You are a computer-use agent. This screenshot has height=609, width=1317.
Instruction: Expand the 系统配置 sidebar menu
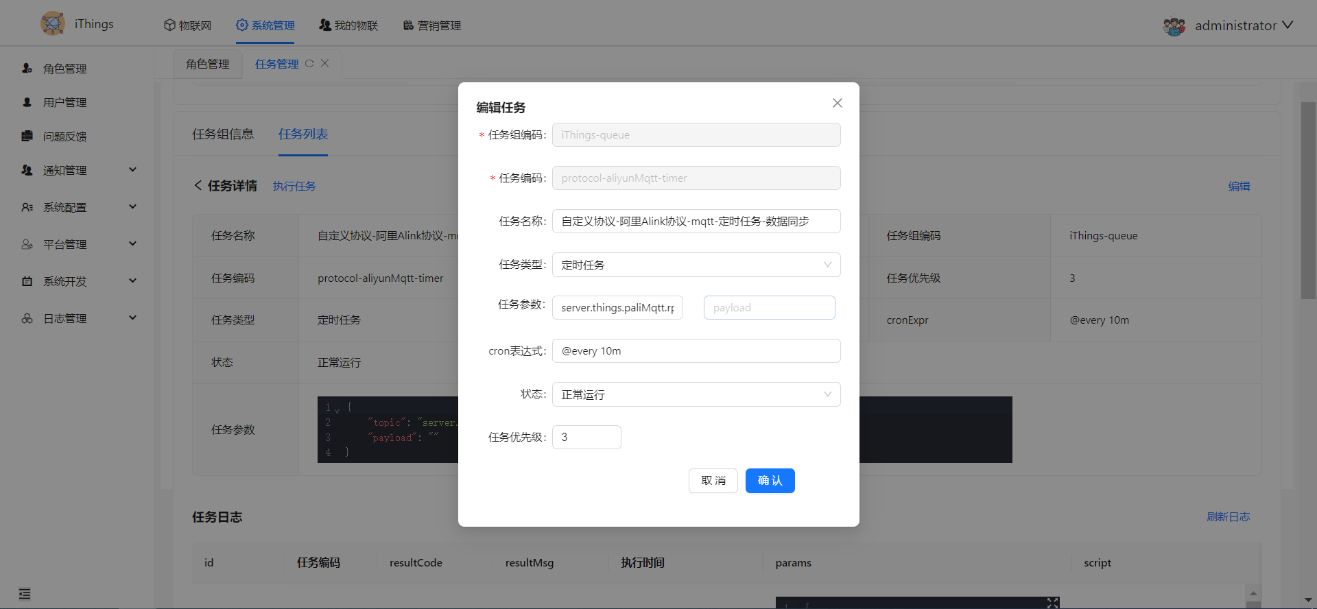click(x=132, y=207)
